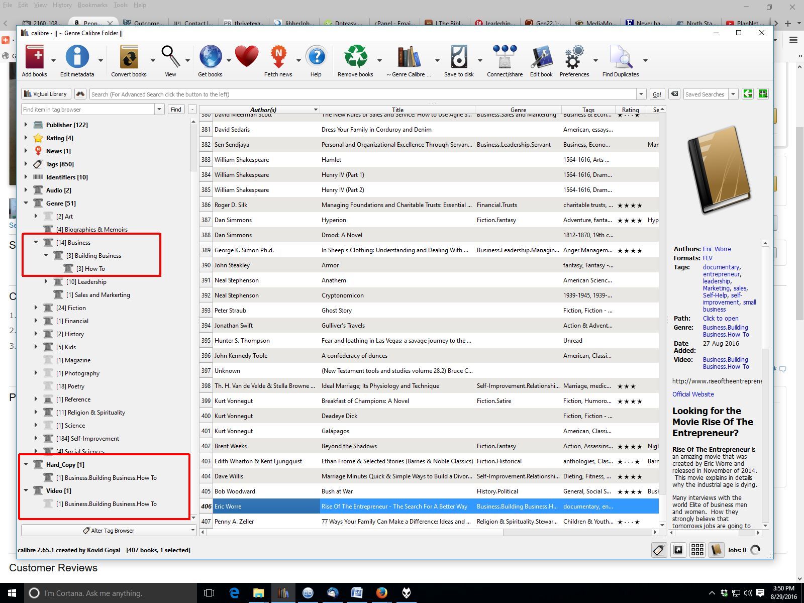Open calibre Preferences gears icon
This screenshot has width=804, height=603.
coord(574,56)
